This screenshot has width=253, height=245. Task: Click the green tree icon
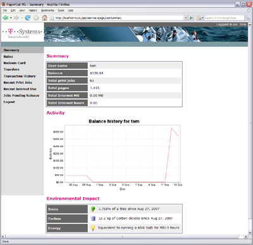tap(93, 209)
